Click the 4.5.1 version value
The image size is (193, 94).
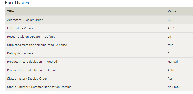(171, 28)
